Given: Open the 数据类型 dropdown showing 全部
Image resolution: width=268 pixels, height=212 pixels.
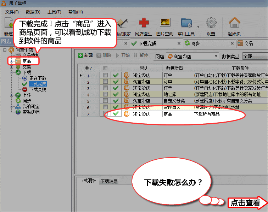Looking at the screenshot, I should coord(255,56).
